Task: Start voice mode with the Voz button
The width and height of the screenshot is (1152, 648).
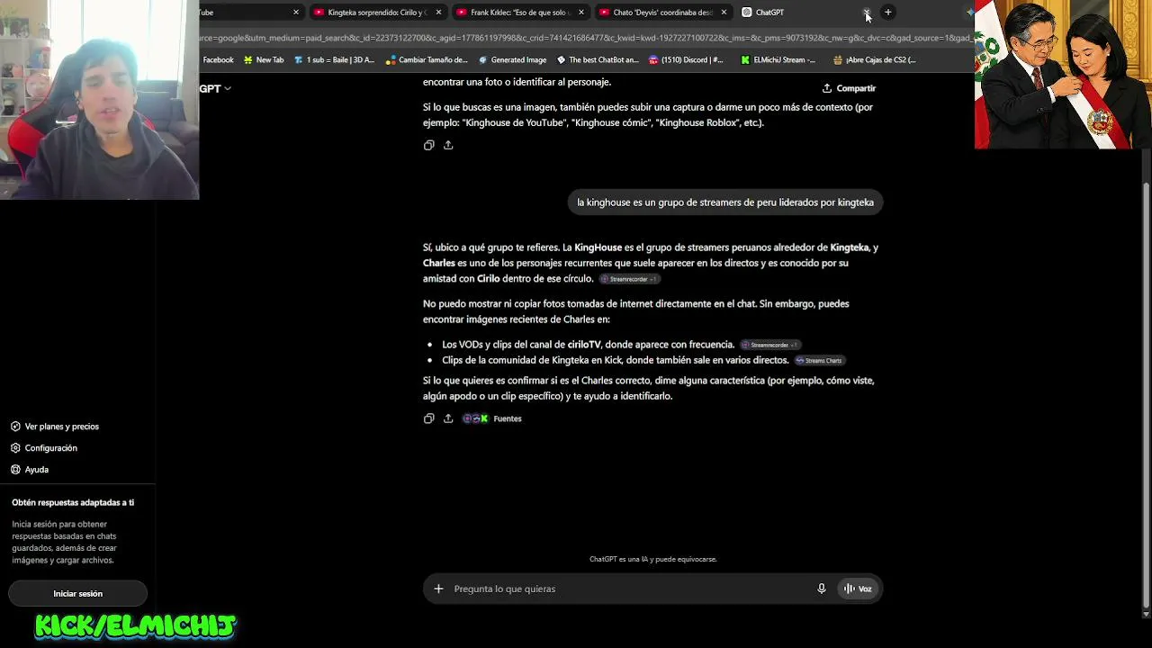Action: tap(858, 589)
